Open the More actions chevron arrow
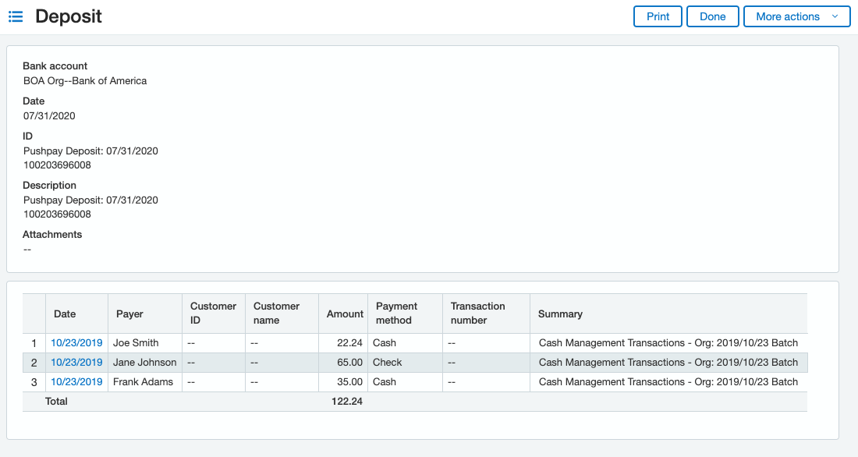Image resolution: width=858 pixels, height=457 pixels. pyautogui.click(x=836, y=16)
